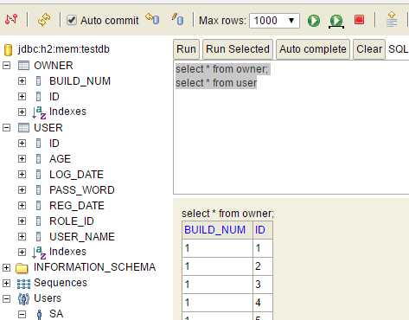409x320 pixels.
Task: Click the ID cell with value 4
Action: pyautogui.click(x=263, y=303)
